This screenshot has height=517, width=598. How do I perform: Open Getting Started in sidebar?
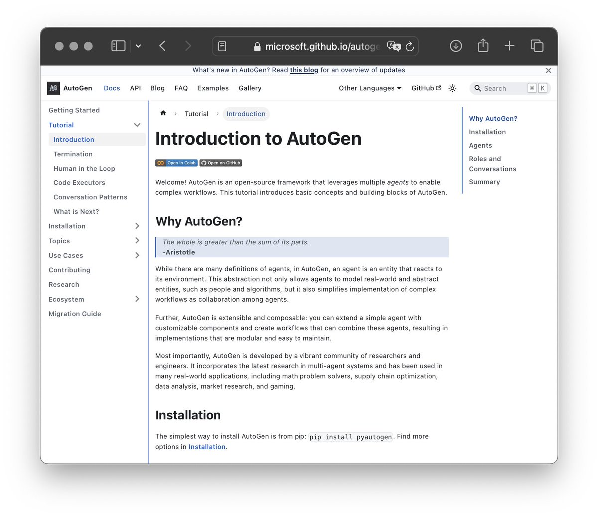pyautogui.click(x=74, y=110)
